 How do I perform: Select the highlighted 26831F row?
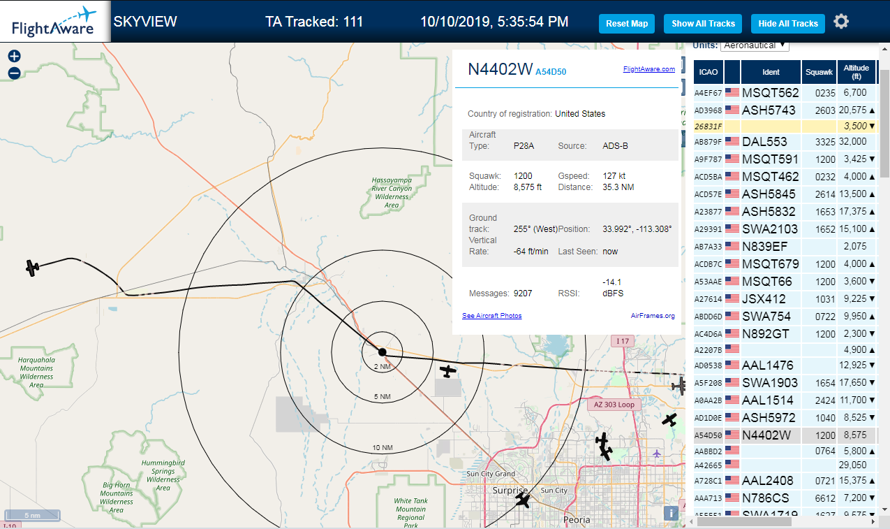(785, 126)
